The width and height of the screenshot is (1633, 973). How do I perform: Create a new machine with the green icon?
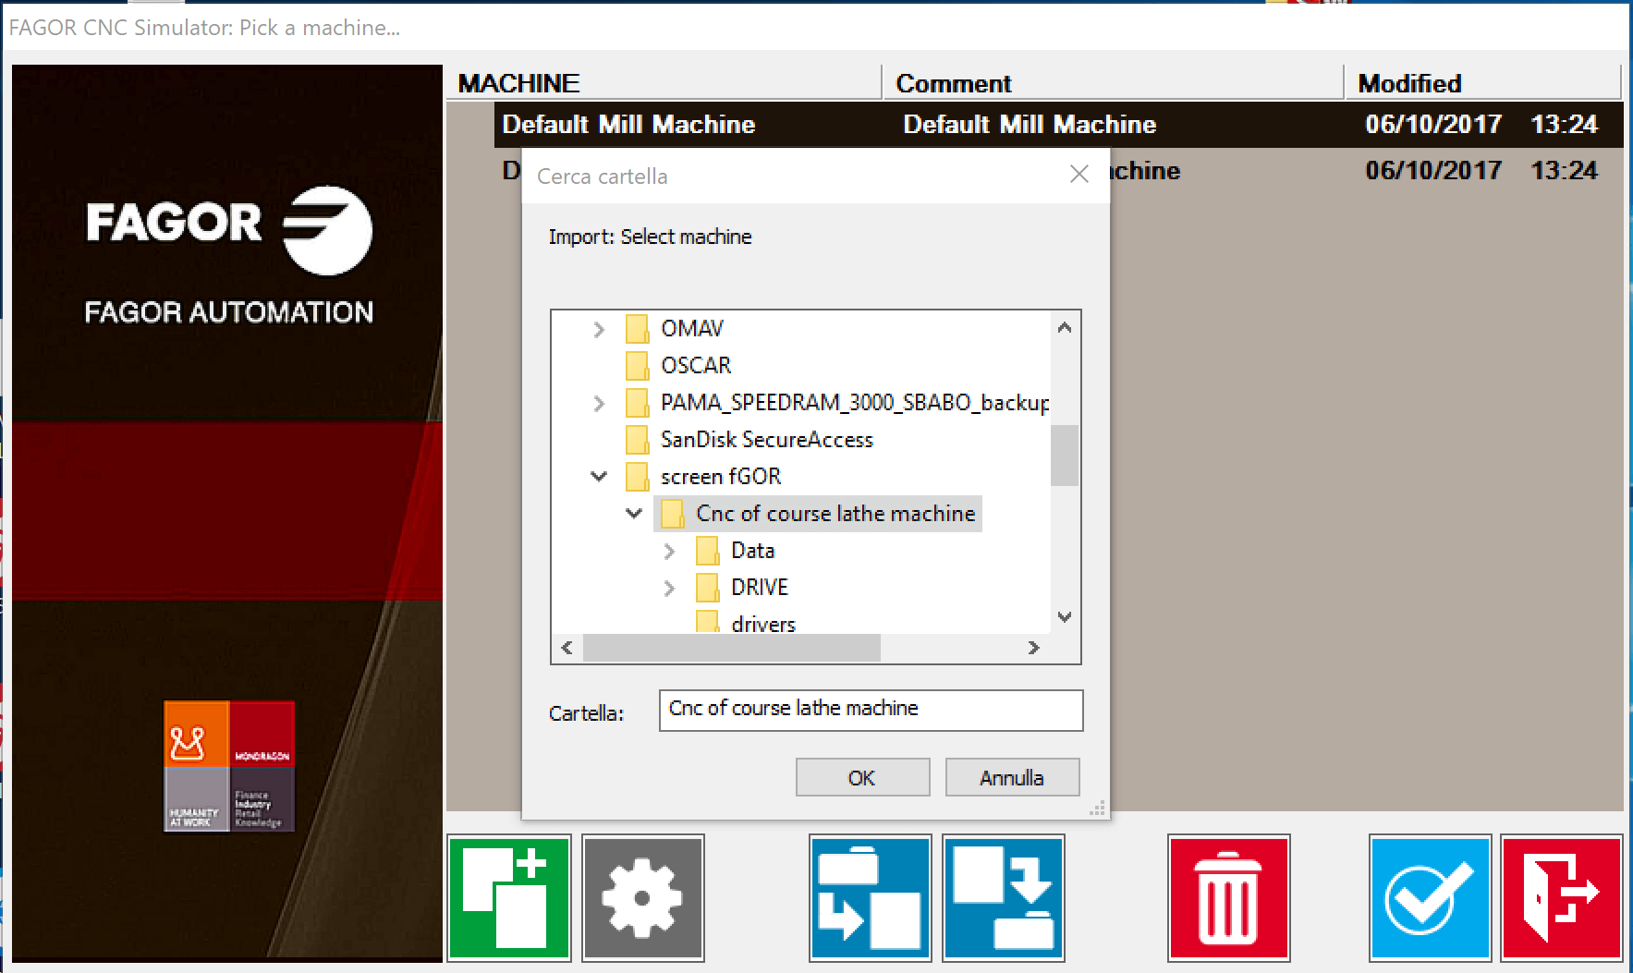coord(508,897)
